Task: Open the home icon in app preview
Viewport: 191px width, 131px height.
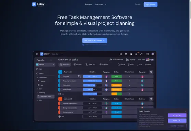Action: 121,54
